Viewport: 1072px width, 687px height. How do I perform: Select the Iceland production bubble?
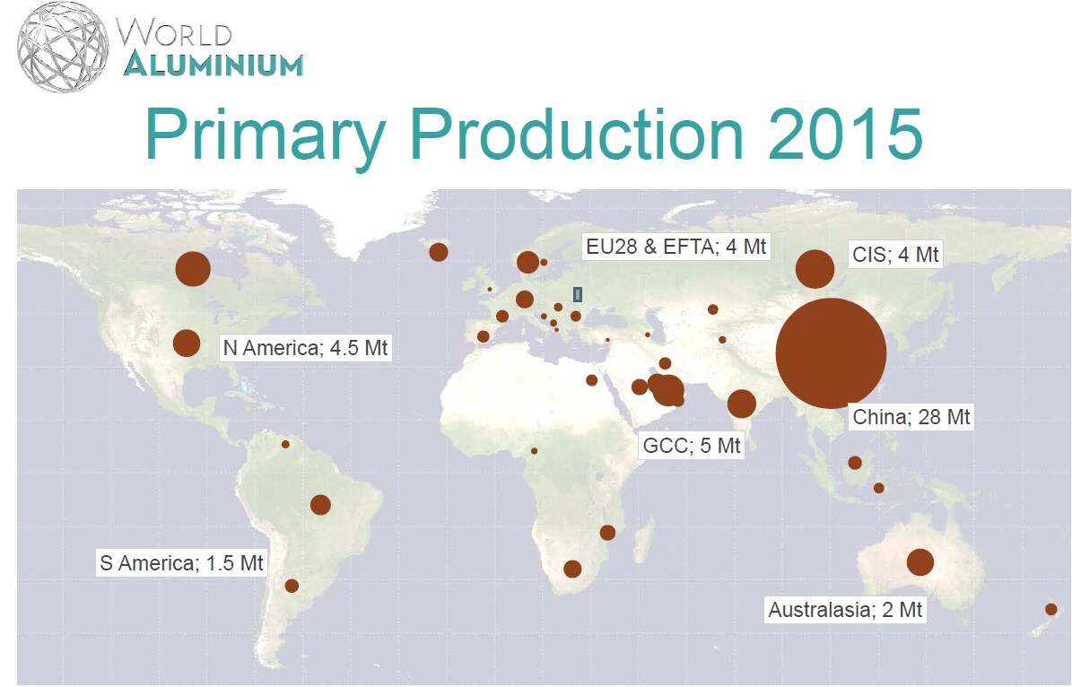(439, 254)
